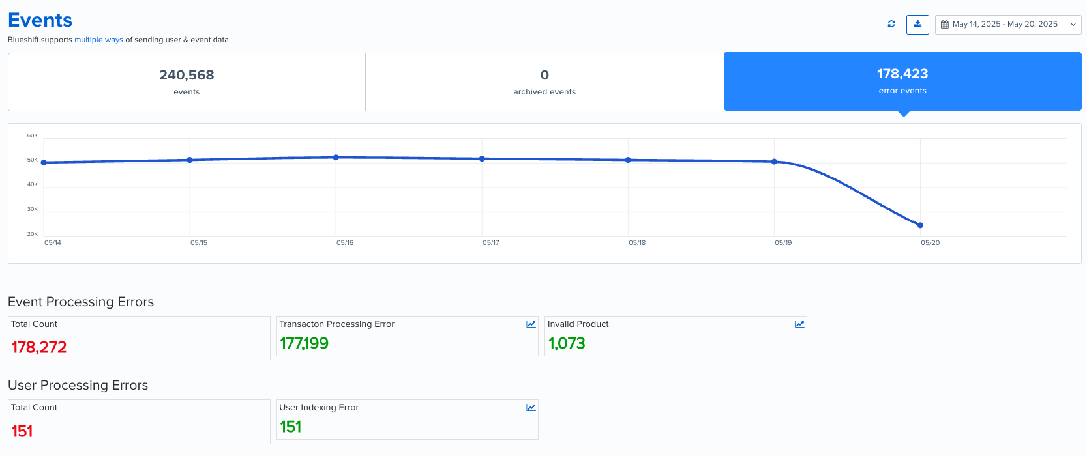The width and height of the screenshot is (1087, 456).
Task: Click the Invalid Product label
Action: point(578,324)
